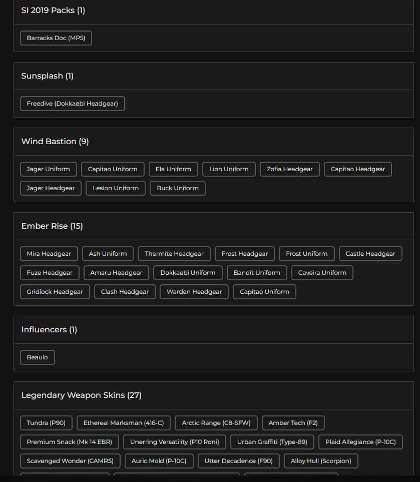Click the Wind Bastion (9) section header
Viewport: 420px width, 482px height.
tap(55, 142)
